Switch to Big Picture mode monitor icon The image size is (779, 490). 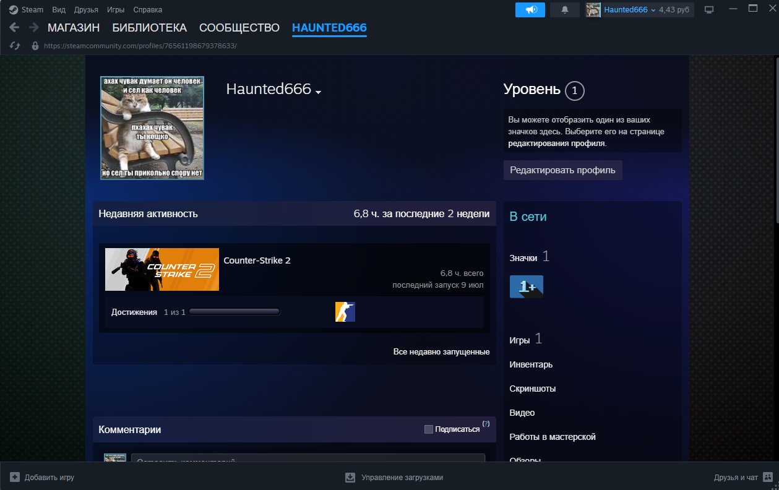[x=709, y=10]
